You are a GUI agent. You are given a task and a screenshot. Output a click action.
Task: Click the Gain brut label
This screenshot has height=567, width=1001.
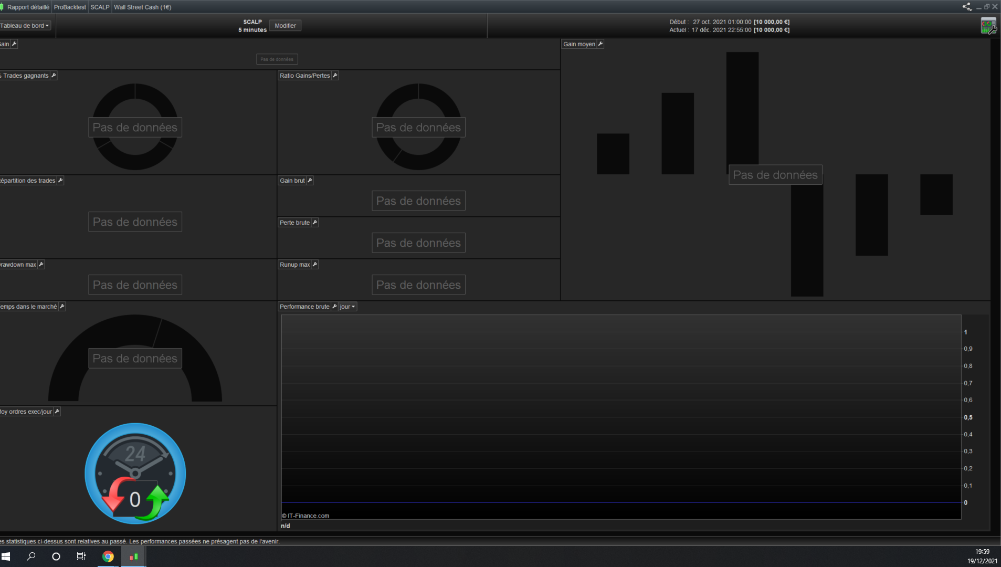tap(292, 181)
